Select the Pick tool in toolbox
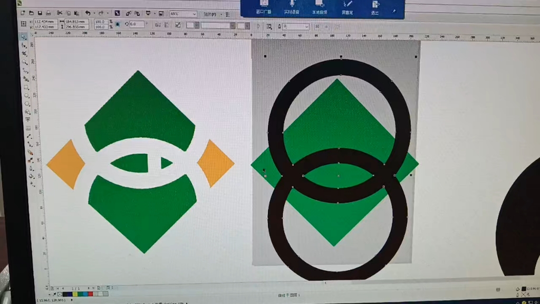Image resolution: width=540 pixels, height=304 pixels. tap(24, 37)
